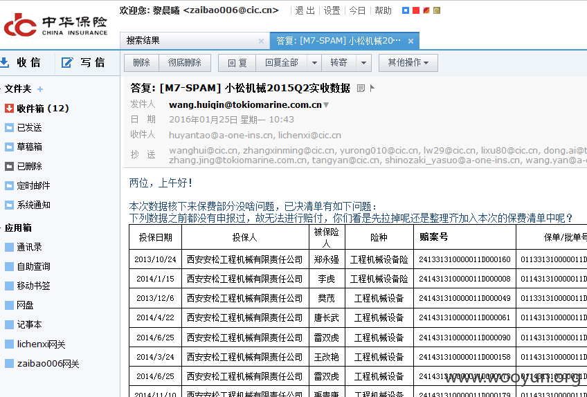Open the 网盘 network disk

point(25,305)
